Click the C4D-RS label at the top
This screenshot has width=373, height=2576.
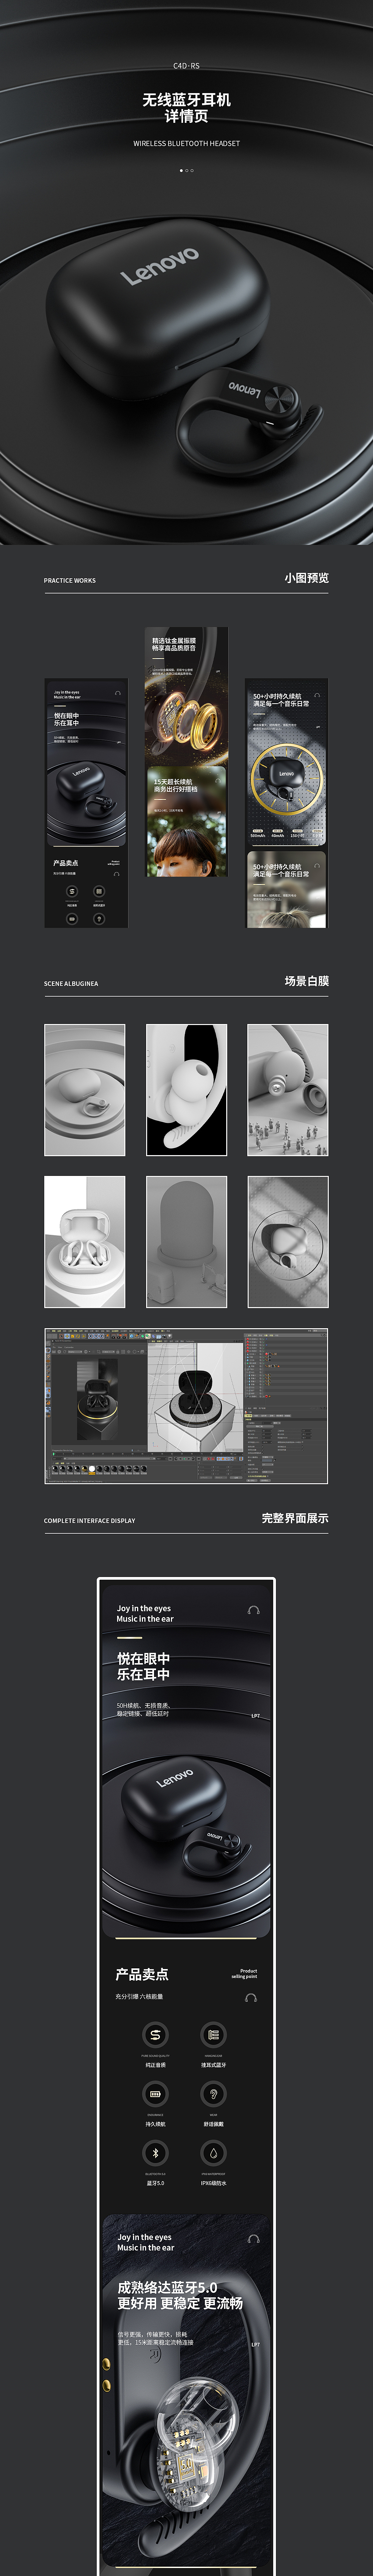pyautogui.click(x=186, y=66)
